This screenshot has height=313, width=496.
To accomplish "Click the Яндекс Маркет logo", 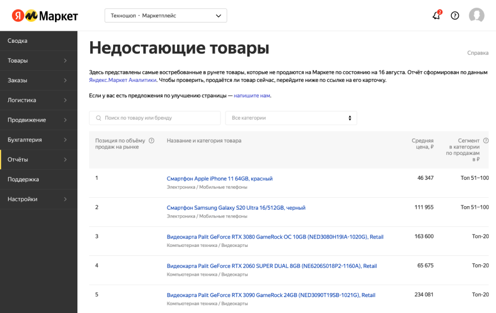I will [x=45, y=15].
